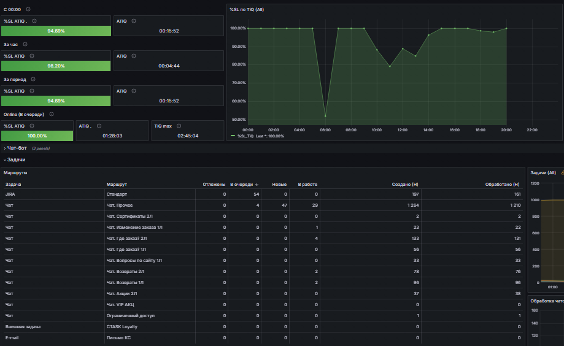Click info icon on 'TIQ max' panel
The width and height of the screenshot is (564, 346).
pyautogui.click(x=179, y=126)
